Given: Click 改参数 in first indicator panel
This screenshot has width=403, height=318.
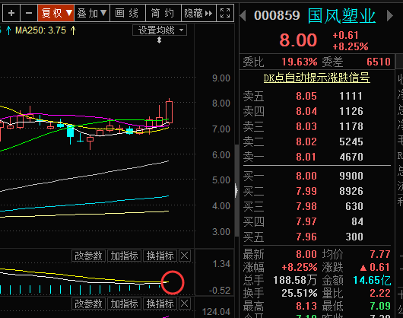Looking at the screenshot, I should (x=88, y=256).
